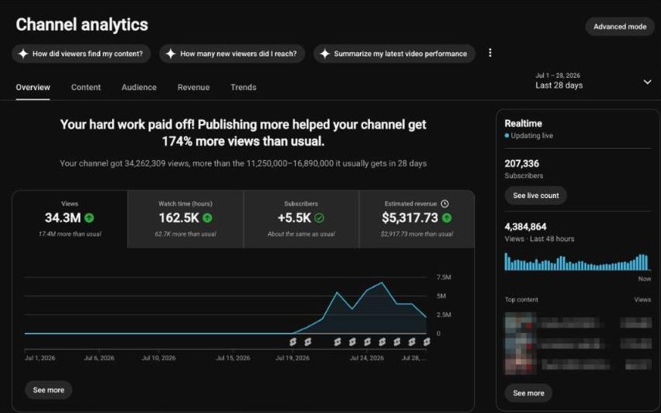661x413 pixels.
Task: Click the 'About the same as usual' note
Action: 301,234
